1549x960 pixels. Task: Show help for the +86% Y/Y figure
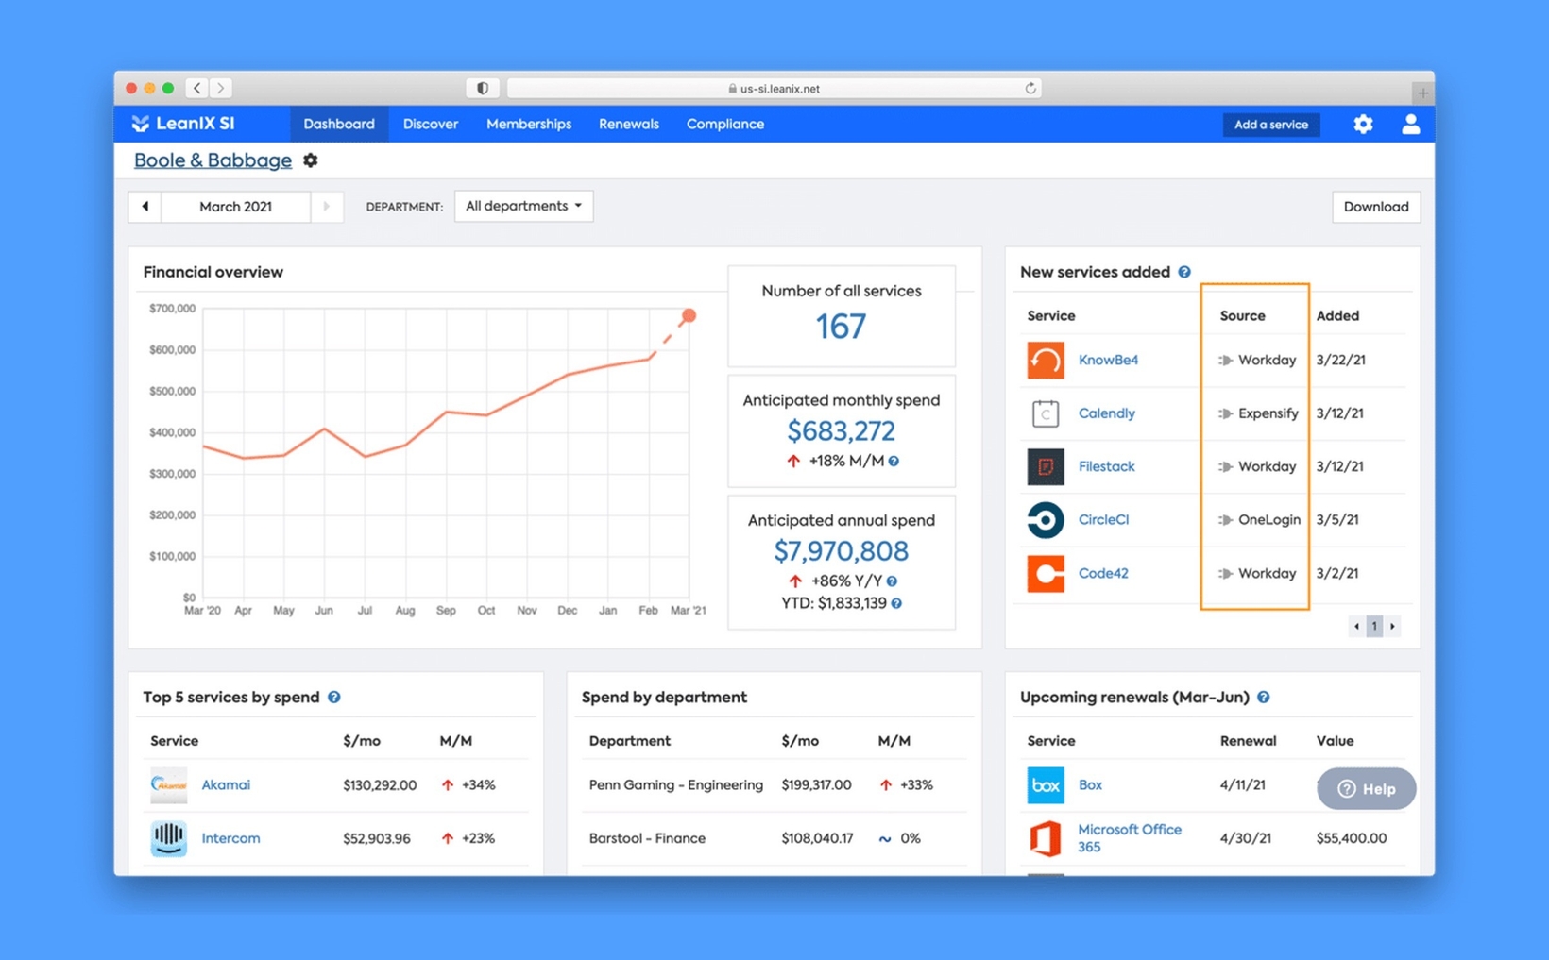(892, 581)
